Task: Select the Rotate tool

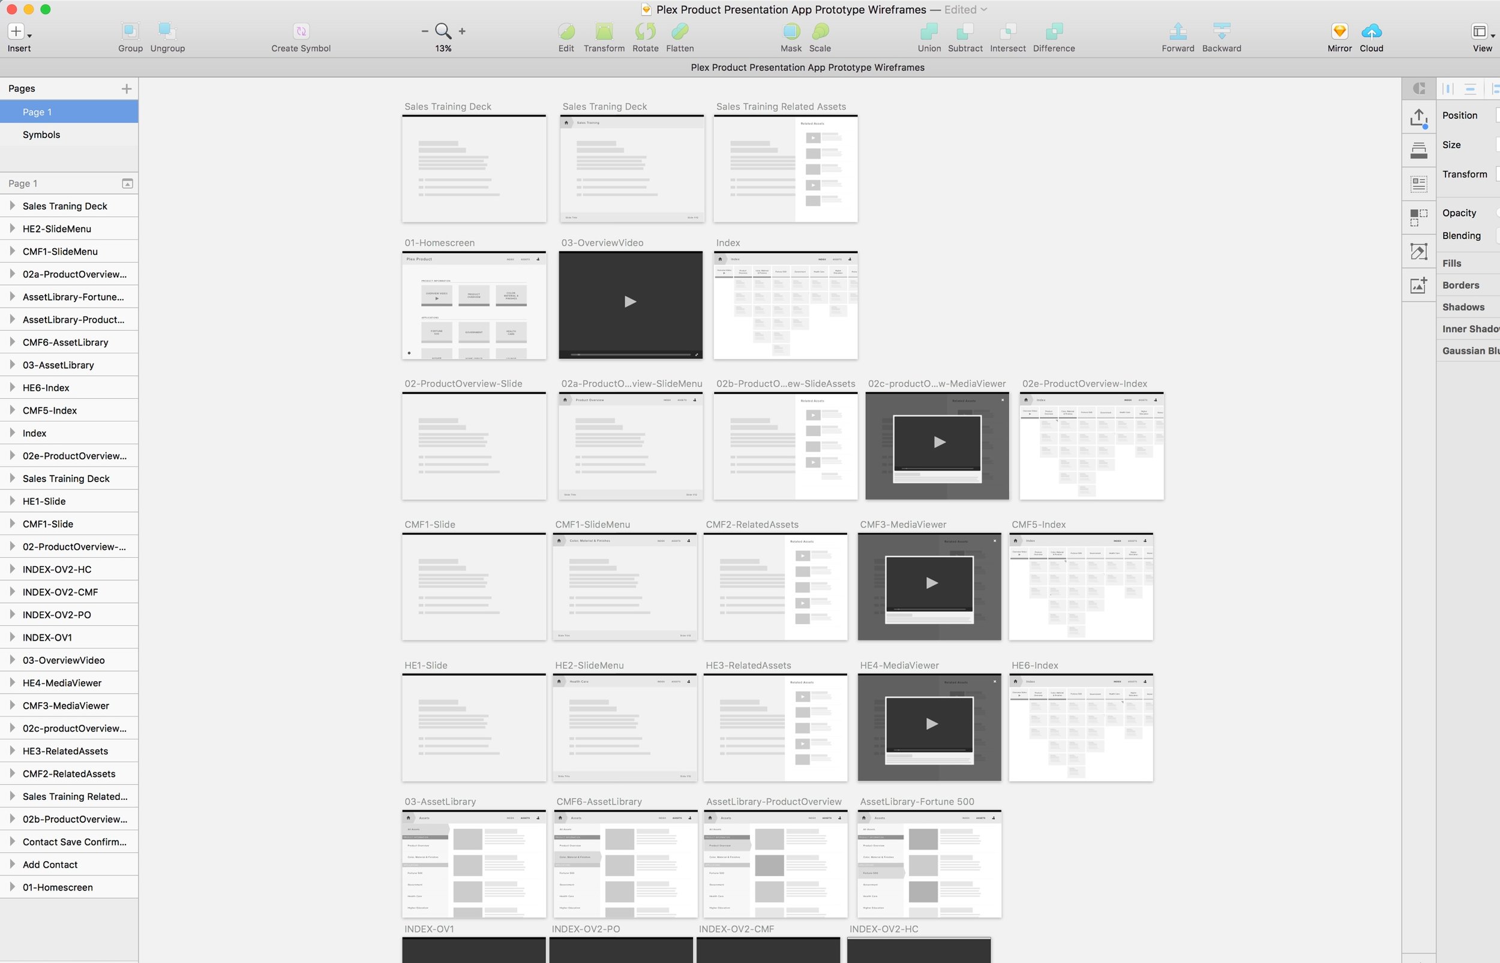Action: coord(645,31)
